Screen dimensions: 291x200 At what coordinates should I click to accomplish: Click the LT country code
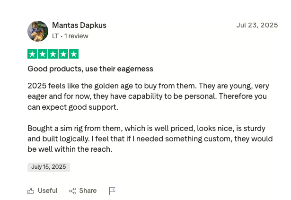click(x=55, y=36)
